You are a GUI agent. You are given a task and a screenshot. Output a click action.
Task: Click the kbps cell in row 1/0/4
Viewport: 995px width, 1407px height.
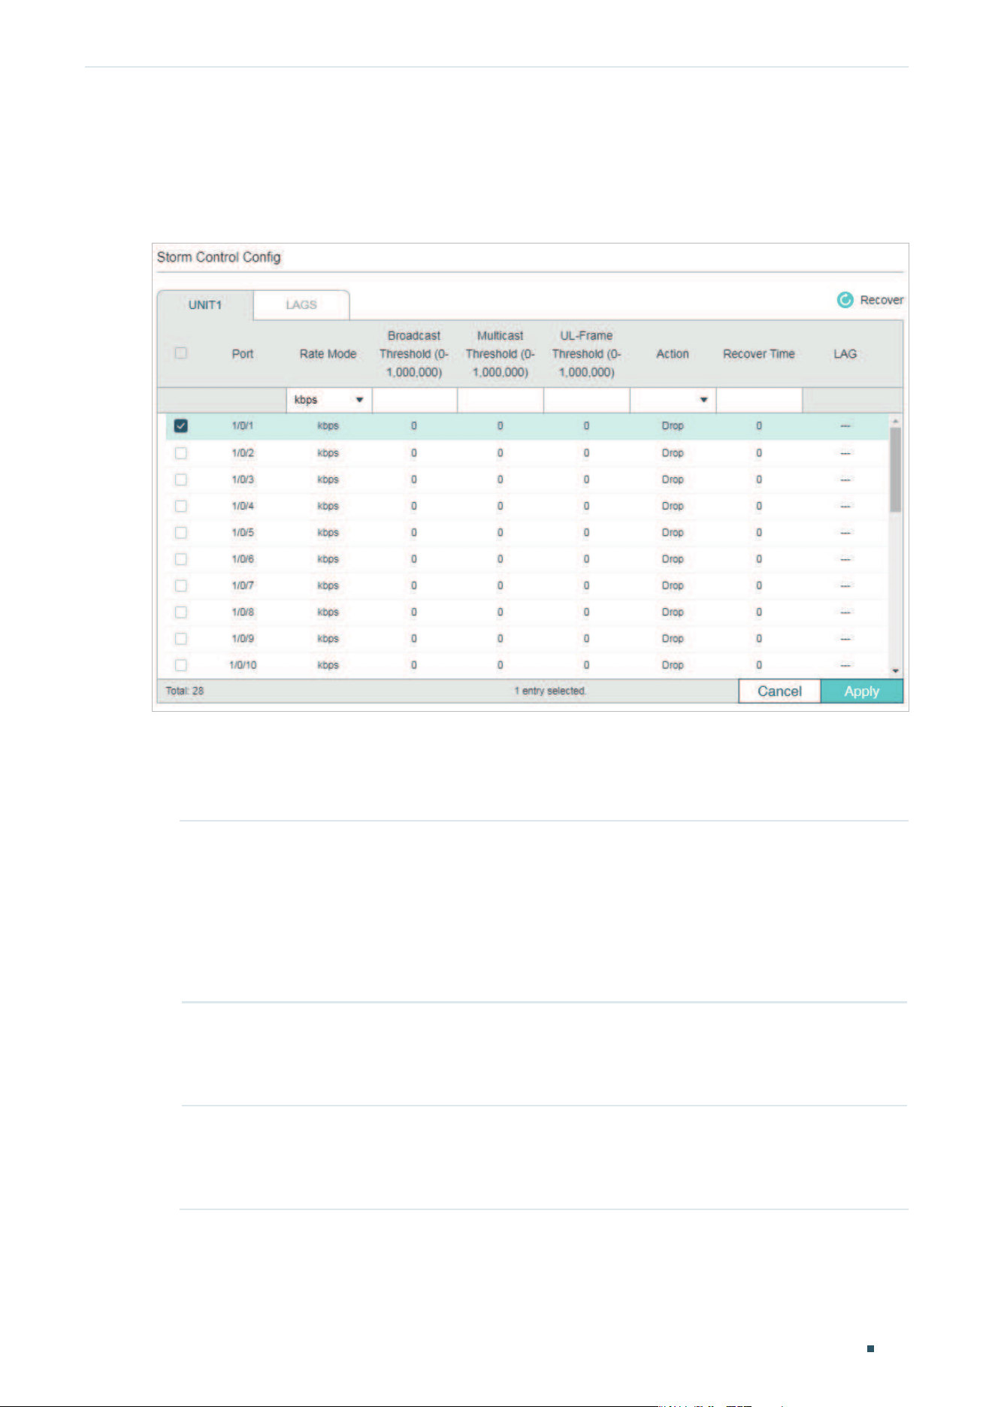pos(328,507)
